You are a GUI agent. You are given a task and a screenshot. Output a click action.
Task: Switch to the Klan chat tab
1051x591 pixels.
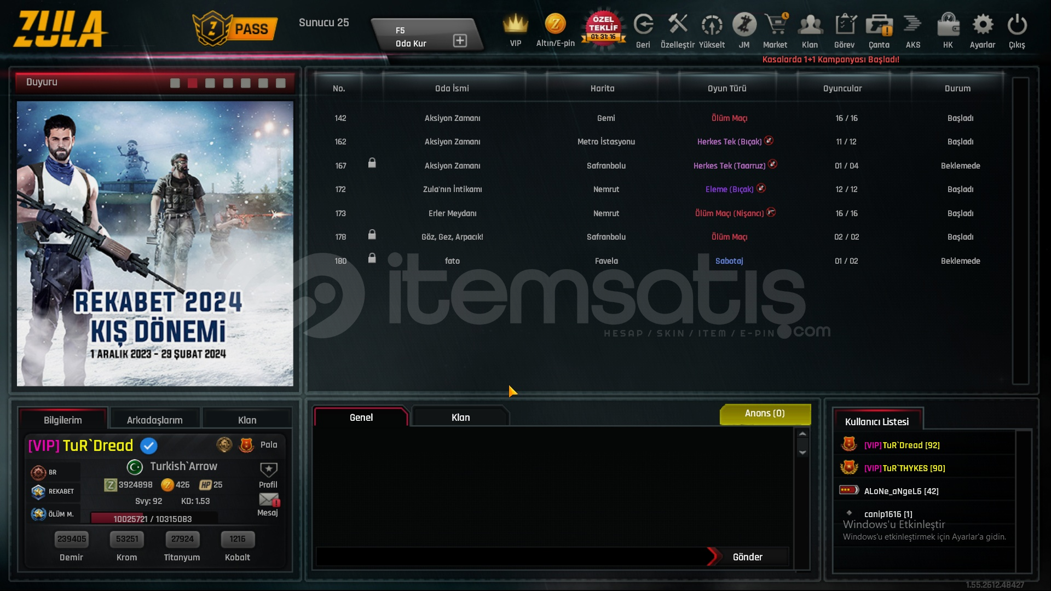pos(460,418)
